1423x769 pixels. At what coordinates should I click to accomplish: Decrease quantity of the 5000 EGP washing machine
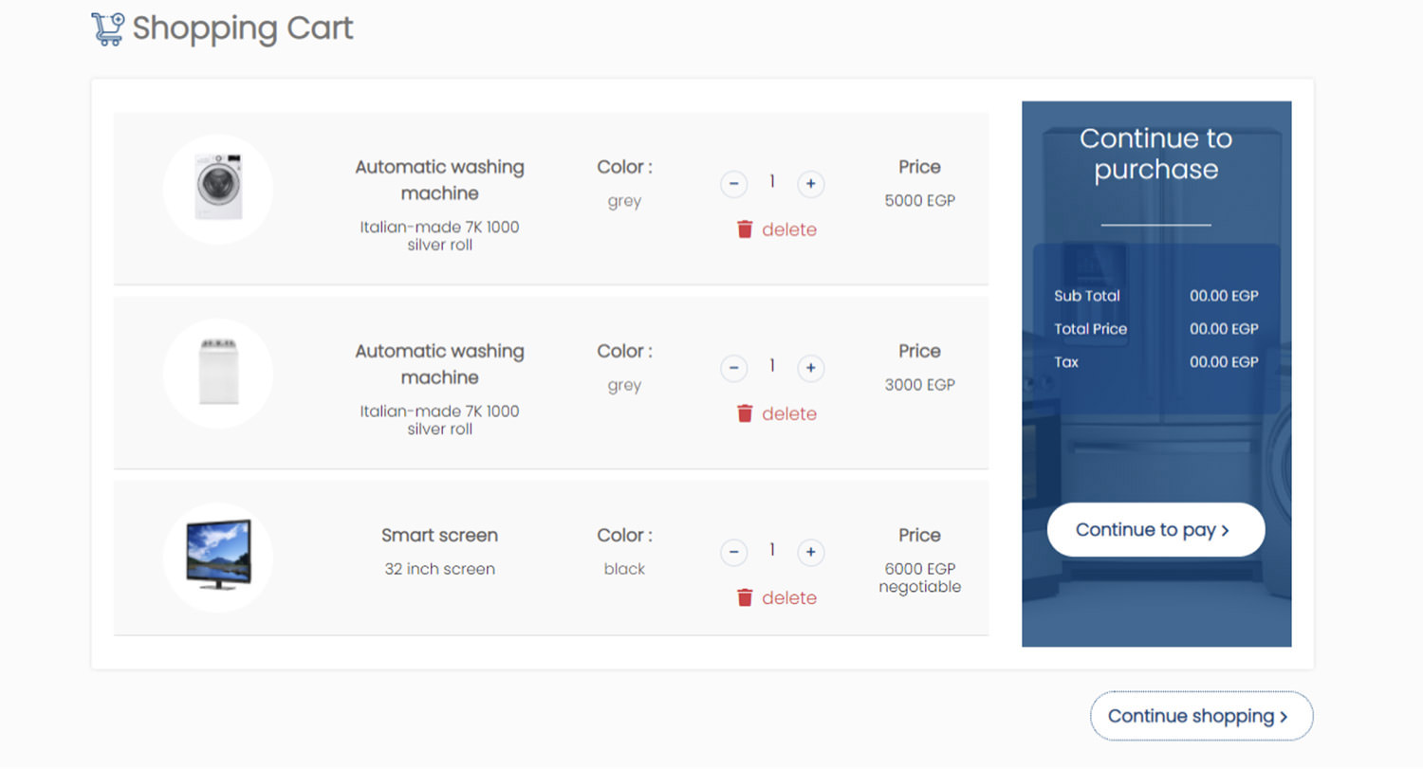point(733,183)
